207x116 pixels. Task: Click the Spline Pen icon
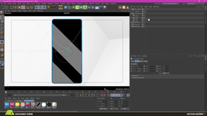70,7
